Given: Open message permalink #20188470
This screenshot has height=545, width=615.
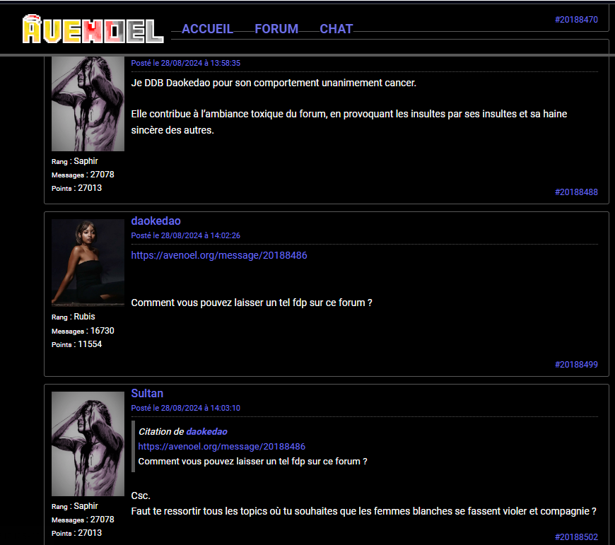Looking at the screenshot, I should tap(576, 20).
